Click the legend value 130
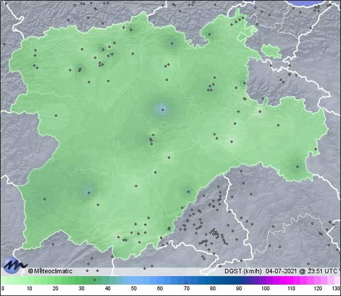 (x=336, y=289)
